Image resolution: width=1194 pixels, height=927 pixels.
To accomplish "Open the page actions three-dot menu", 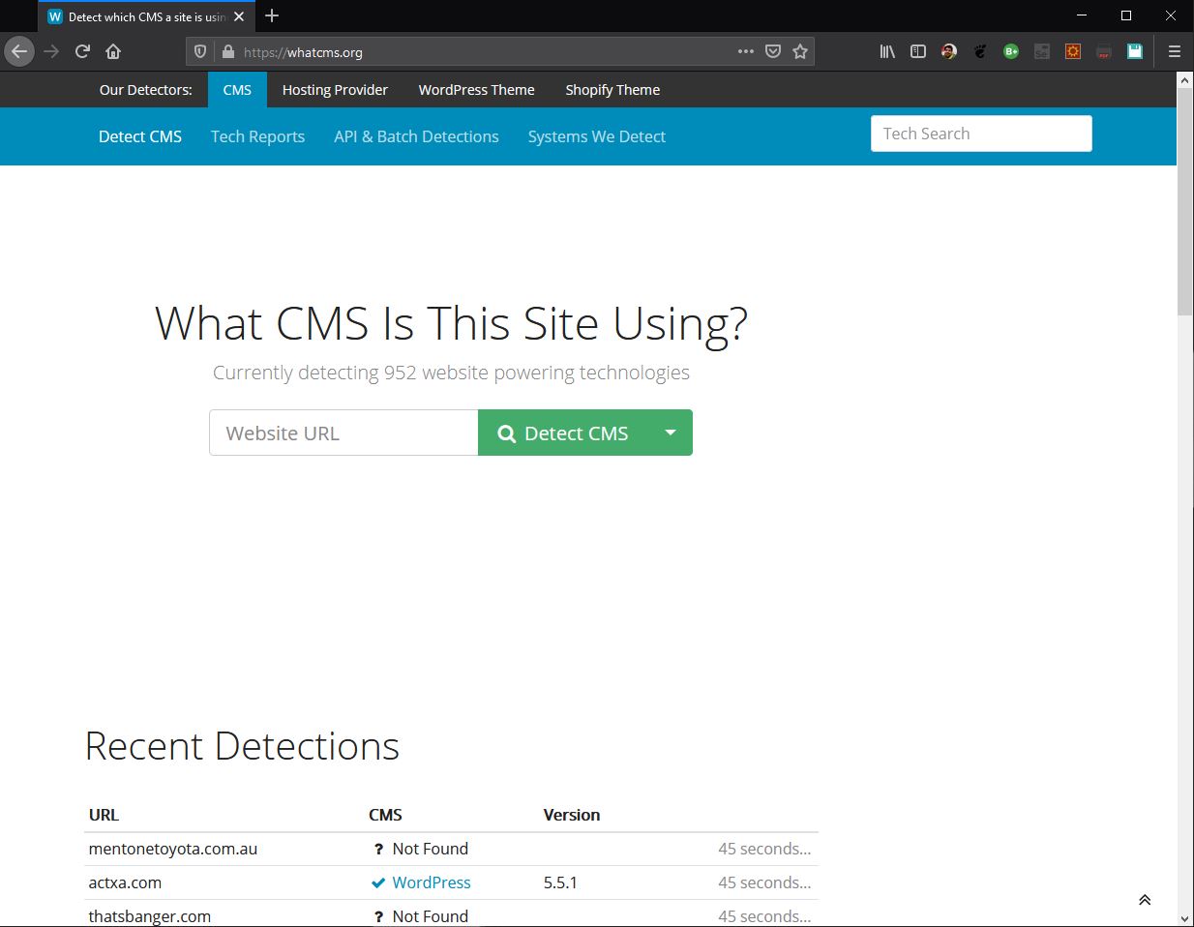I will pos(745,52).
